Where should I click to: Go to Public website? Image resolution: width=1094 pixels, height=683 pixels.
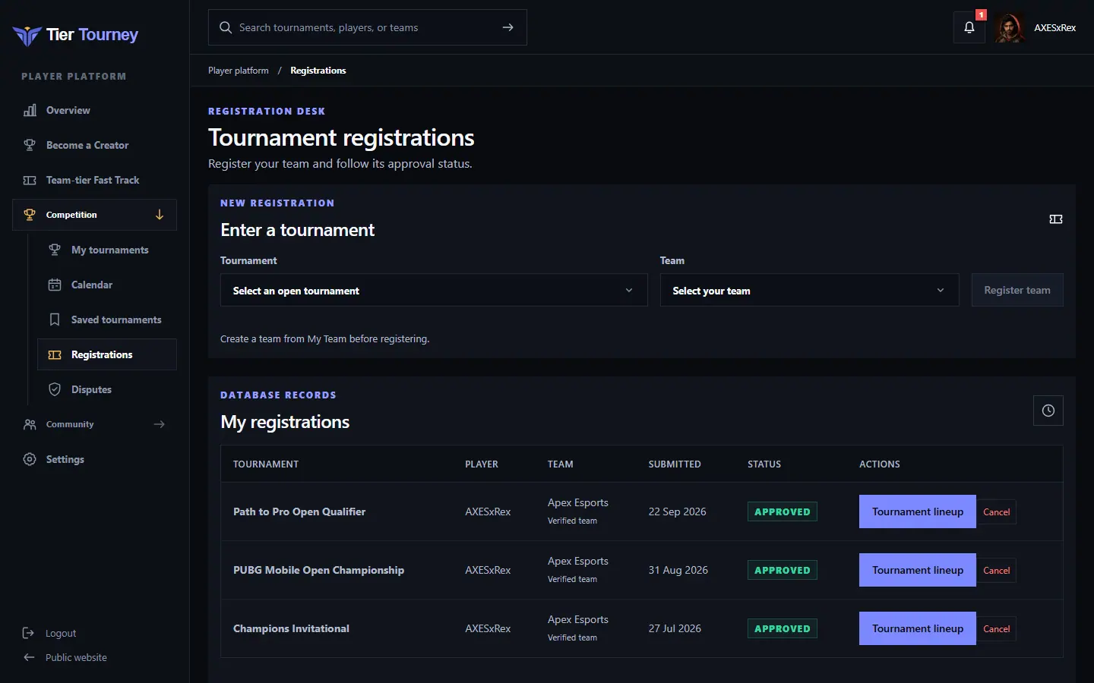click(76, 657)
